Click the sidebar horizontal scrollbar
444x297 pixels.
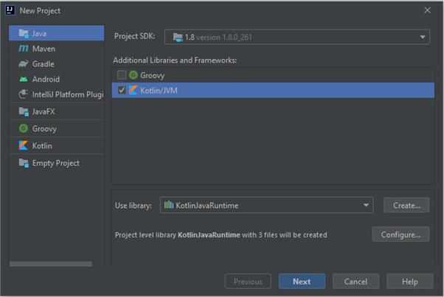(51, 263)
